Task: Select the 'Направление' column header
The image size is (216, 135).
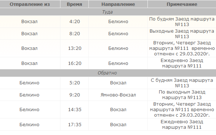Action: (x=118, y=4)
